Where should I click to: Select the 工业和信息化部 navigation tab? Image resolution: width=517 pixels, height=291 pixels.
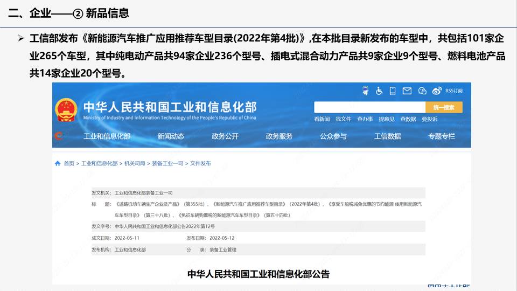[x=107, y=136]
